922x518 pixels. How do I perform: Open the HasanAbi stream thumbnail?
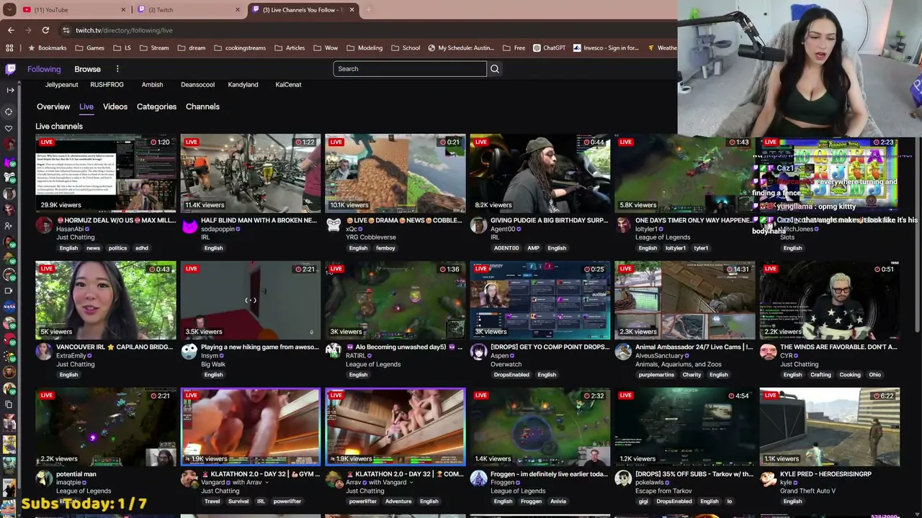tap(106, 173)
